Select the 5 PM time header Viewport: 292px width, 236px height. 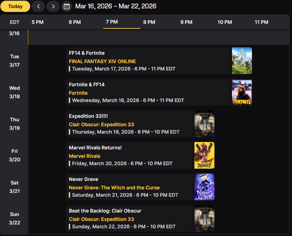38,22
